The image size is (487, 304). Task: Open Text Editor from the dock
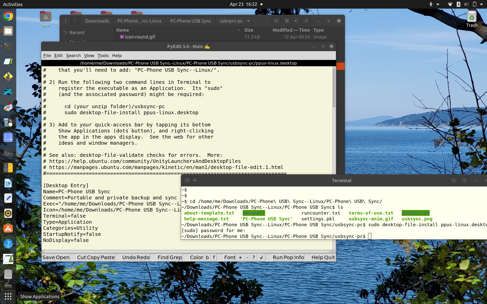pyautogui.click(x=8, y=198)
